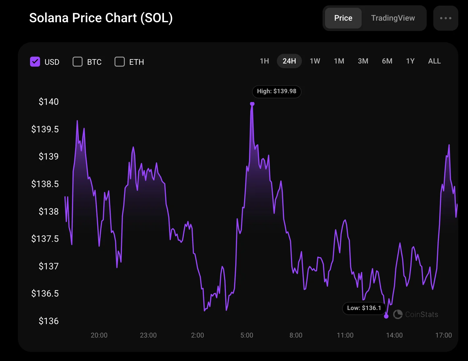Click the low point marker dot
Image resolution: width=468 pixels, height=361 pixels.
[386, 316]
